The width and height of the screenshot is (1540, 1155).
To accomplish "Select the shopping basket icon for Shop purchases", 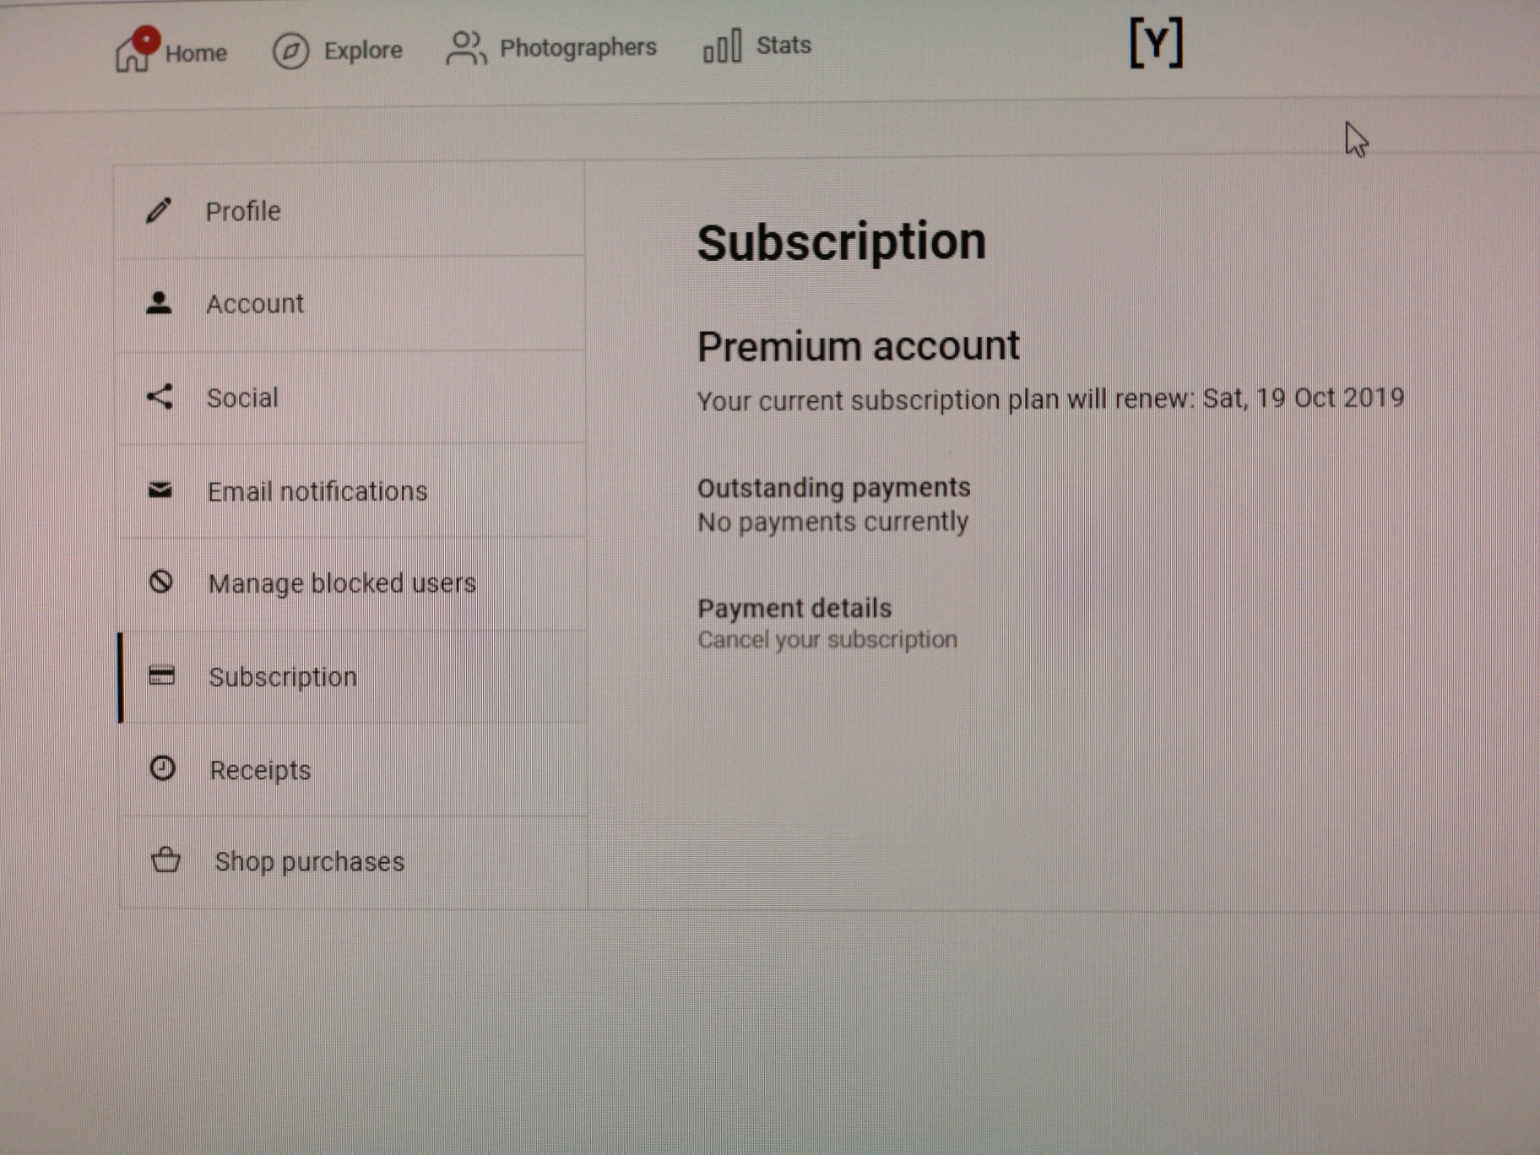I will (x=165, y=860).
